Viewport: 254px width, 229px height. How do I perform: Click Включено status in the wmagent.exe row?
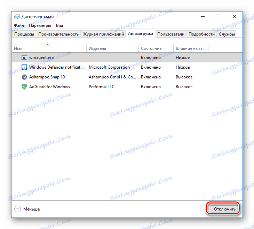pyautogui.click(x=151, y=58)
